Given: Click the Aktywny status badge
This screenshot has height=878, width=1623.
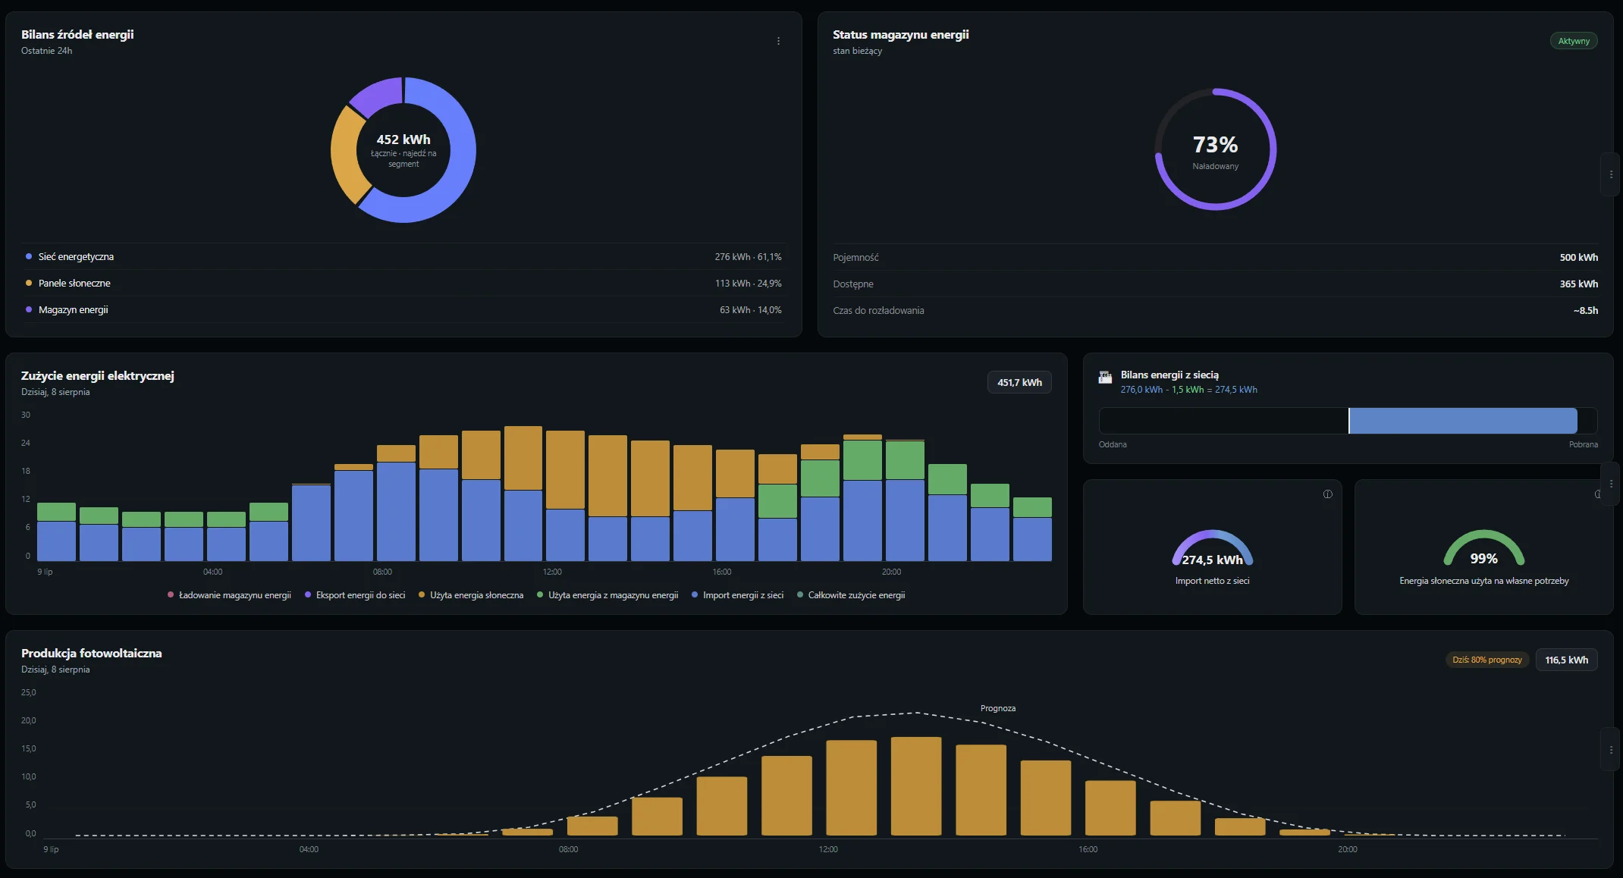Looking at the screenshot, I should [x=1574, y=41].
